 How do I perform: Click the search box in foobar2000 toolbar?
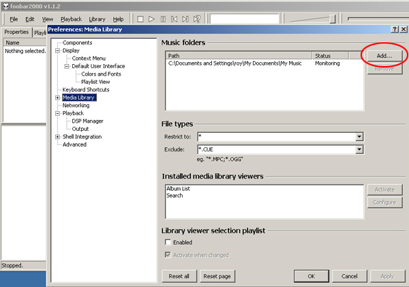pyautogui.click(x=245, y=19)
